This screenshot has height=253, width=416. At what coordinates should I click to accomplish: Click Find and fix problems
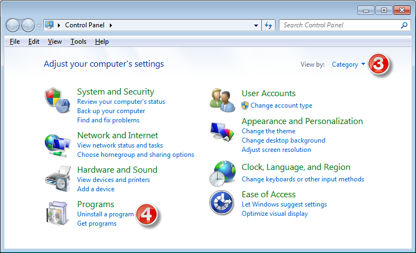click(x=108, y=120)
